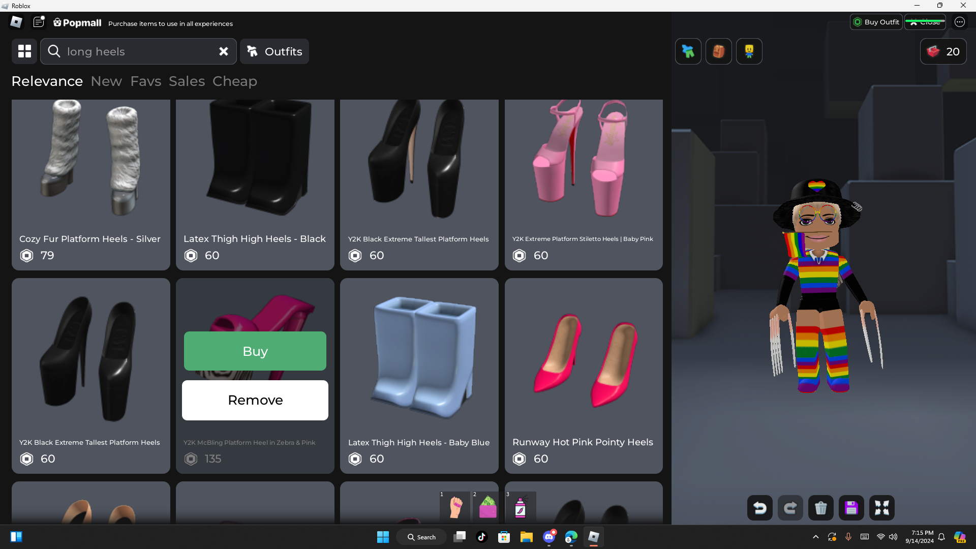The height and width of the screenshot is (549, 976).
Task: Switch to the New sorting tab
Action: coord(106,81)
